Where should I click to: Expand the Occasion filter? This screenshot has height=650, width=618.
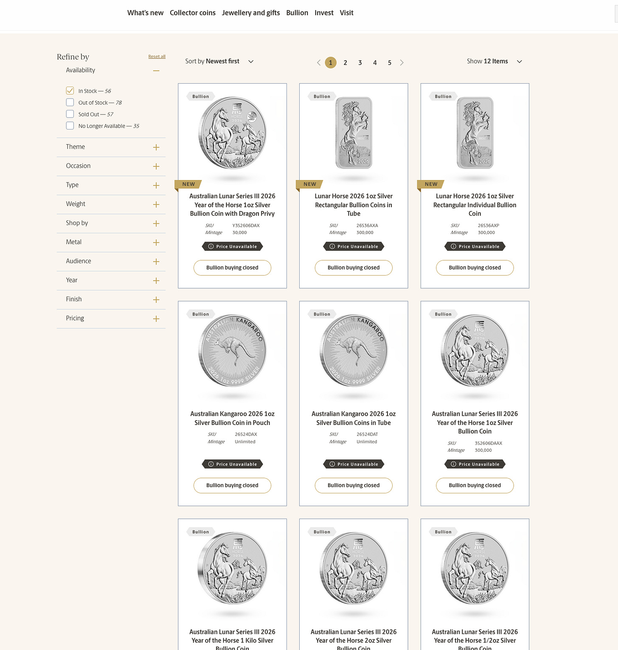point(156,166)
